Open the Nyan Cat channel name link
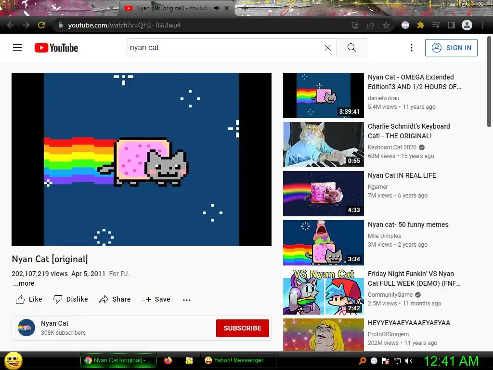 [54, 323]
